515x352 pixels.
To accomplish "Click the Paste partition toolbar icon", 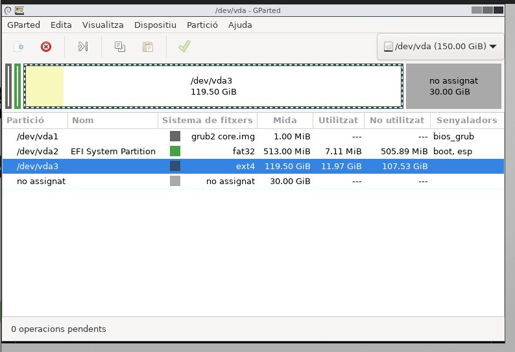I will (x=148, y=47).
